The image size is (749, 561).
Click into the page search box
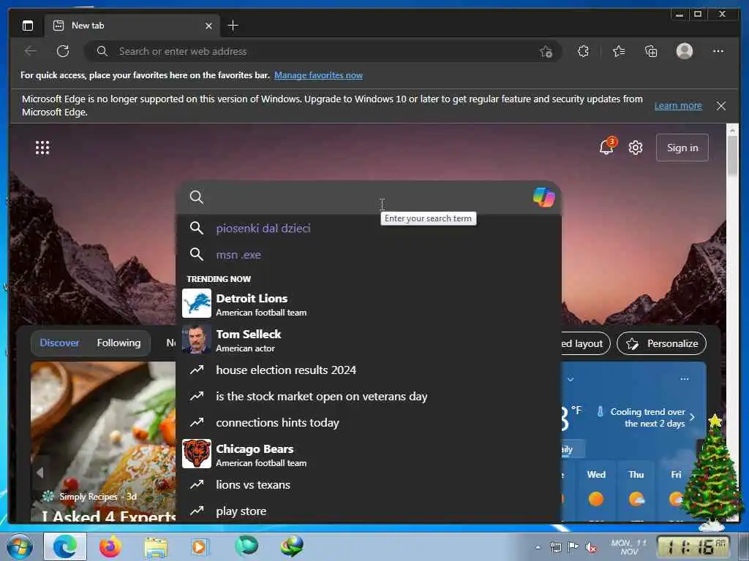(x=368, y=197)
